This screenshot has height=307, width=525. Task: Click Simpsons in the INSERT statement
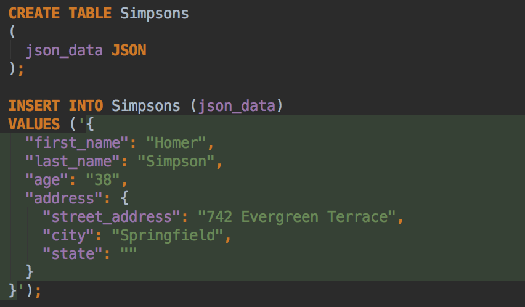146,105
